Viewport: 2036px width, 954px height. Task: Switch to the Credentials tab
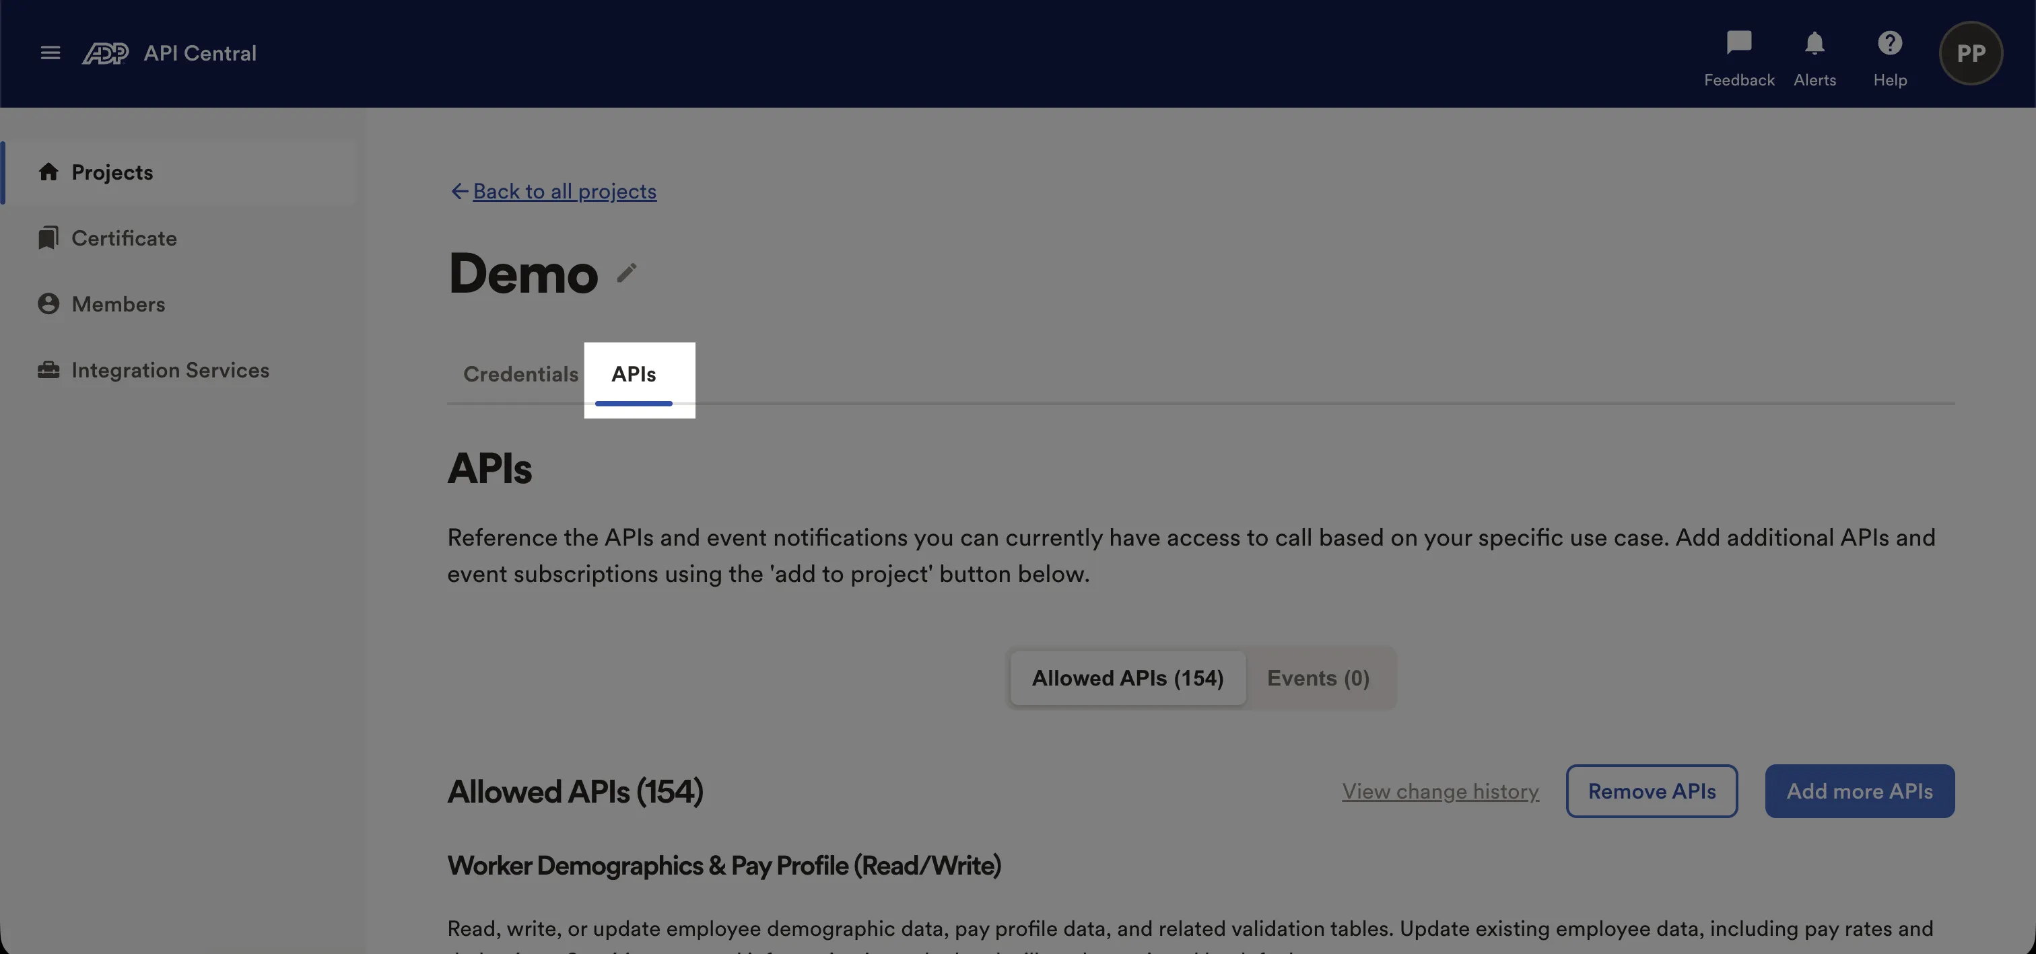click(x=520, y=373)
